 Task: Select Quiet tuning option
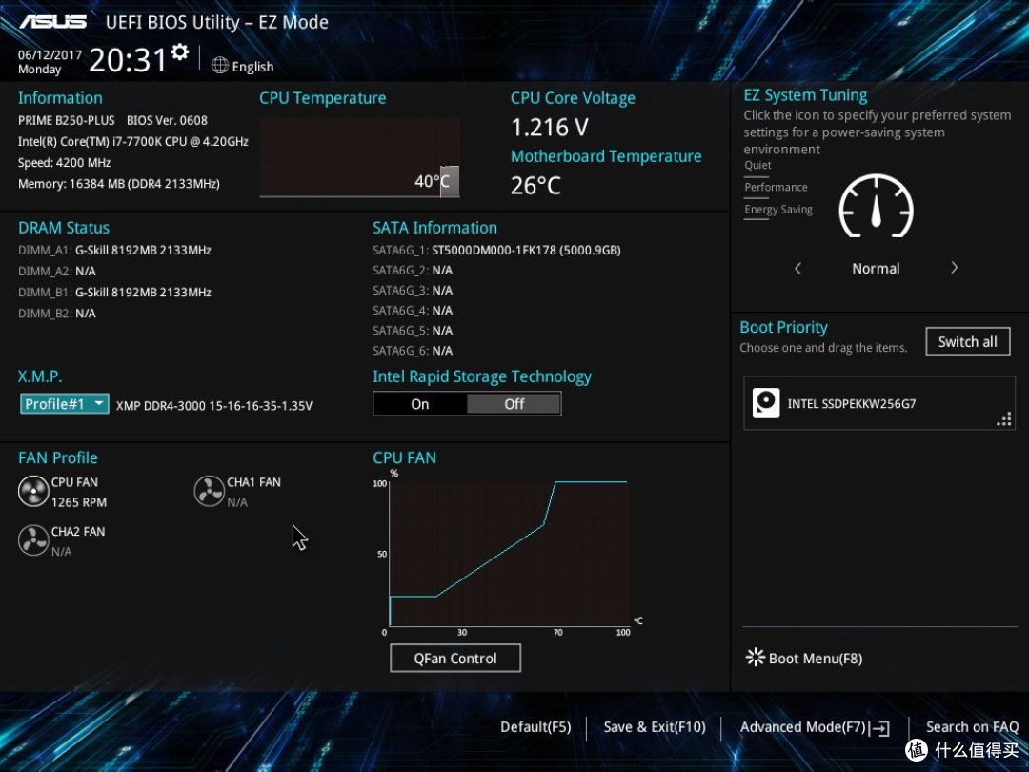pyautogui.click(x=758, y=166)
